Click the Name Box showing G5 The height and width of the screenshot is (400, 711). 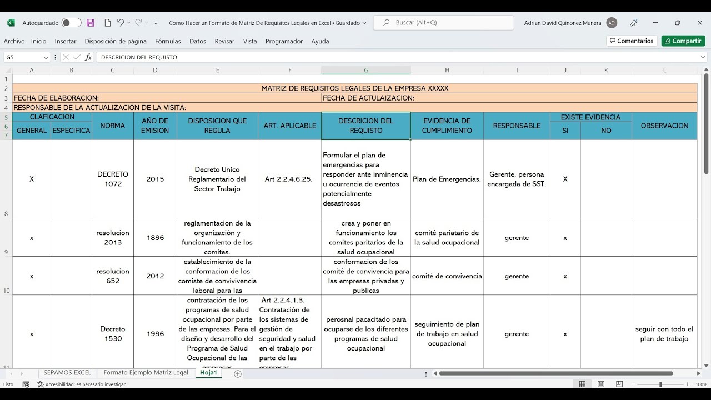[23, 57]
